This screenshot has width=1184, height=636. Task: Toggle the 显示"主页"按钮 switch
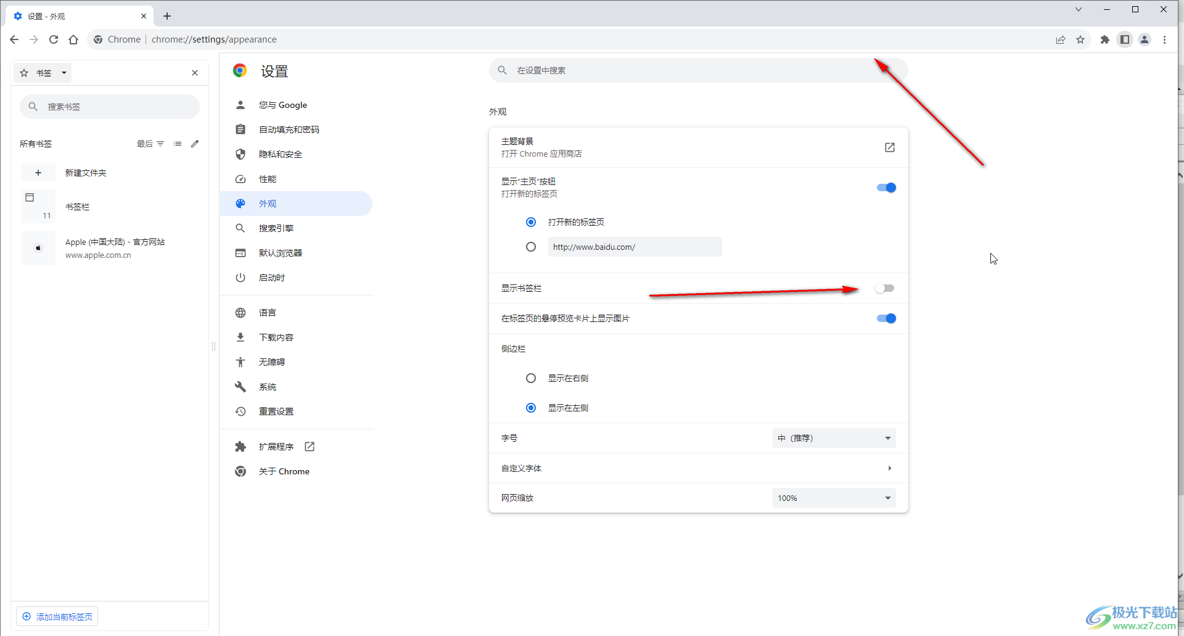(886, 188)
